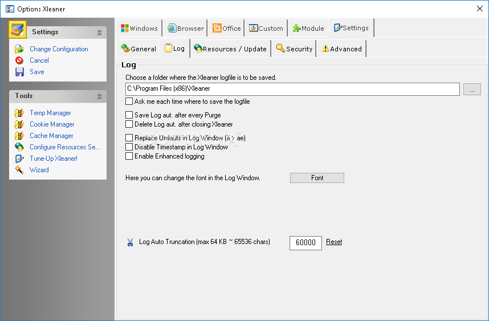This screenshot has height=321, width=489.
Task: Click the Configure Resources globe icon
Action: click(19, 147)
